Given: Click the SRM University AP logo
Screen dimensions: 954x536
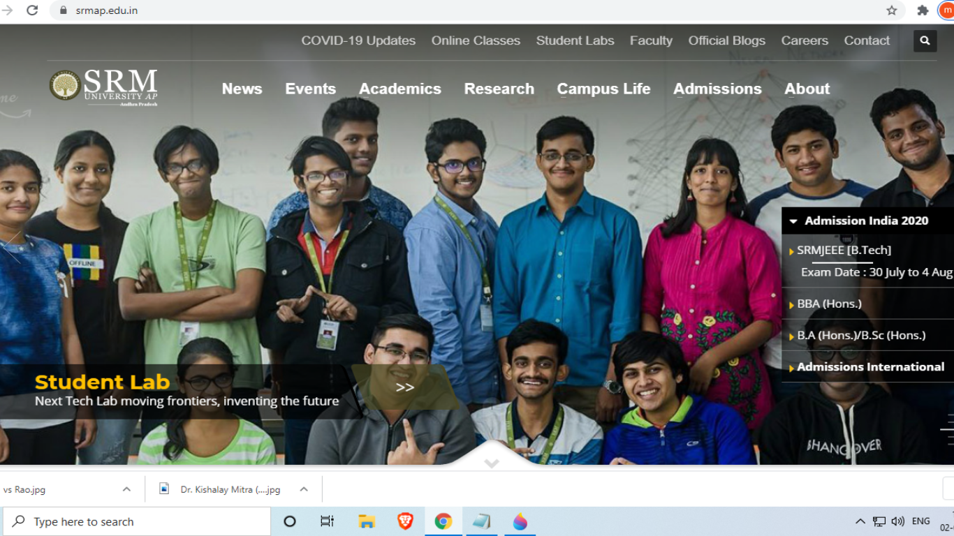Looking at the screenshot, I should point(102,86).
